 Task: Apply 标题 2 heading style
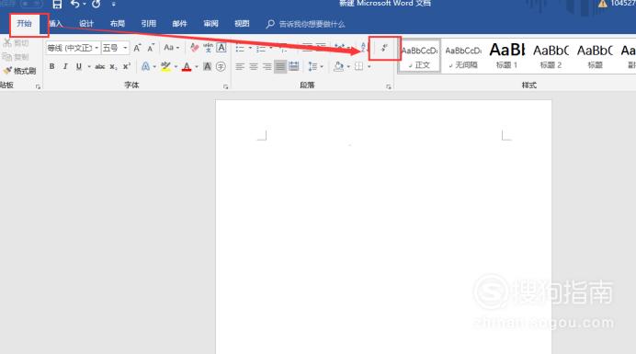(551, 56)
